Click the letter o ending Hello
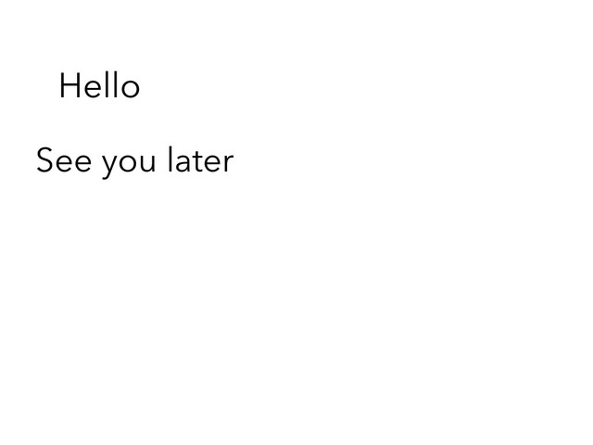The height and width of the screenshot is (445, 593). click(x=131, y=89)
